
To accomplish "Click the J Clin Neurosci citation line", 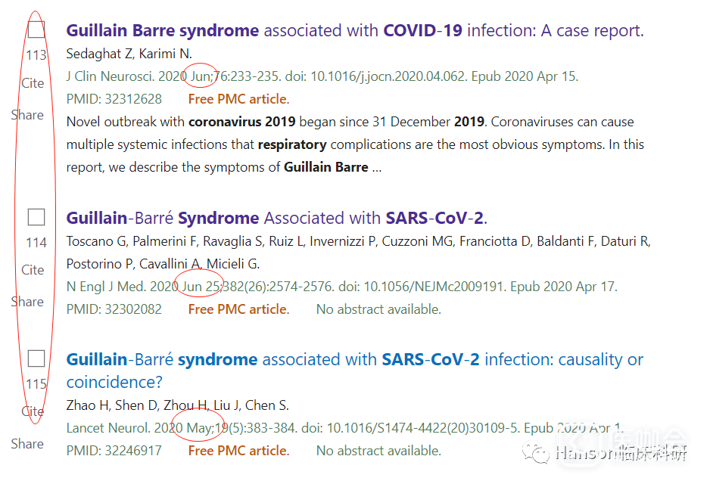I will coord(322,76).
